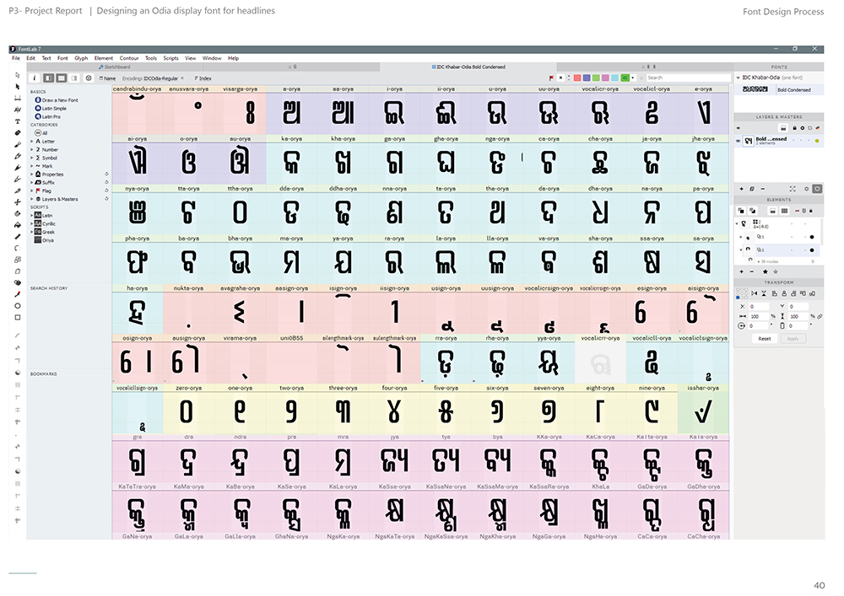Viewport: 844px width, 596px height.
Task: Switch to the Sketchboard tab
Action: pos(115,67)
